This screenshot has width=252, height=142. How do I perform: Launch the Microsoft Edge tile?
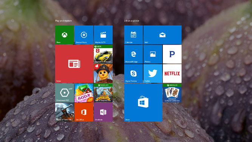tap(133, 54)
